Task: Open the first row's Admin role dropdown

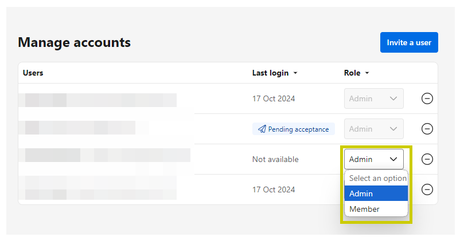Action: click(x=373, y=98)
